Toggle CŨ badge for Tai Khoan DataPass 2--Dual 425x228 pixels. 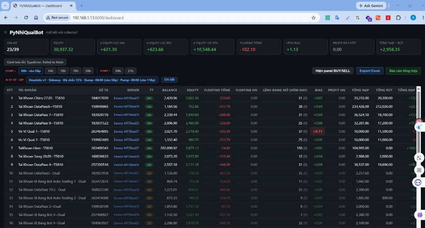point(149,206)
